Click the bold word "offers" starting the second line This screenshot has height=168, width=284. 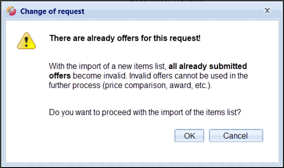60,76
